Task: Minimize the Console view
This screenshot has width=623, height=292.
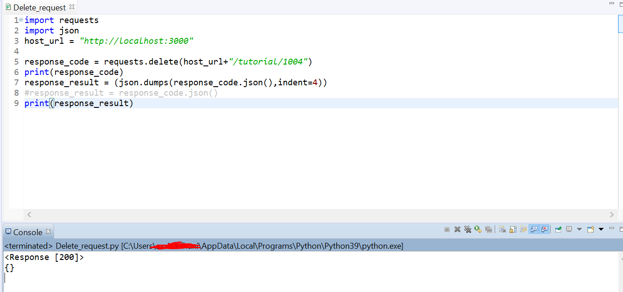Action: click(x=612, y=228)
